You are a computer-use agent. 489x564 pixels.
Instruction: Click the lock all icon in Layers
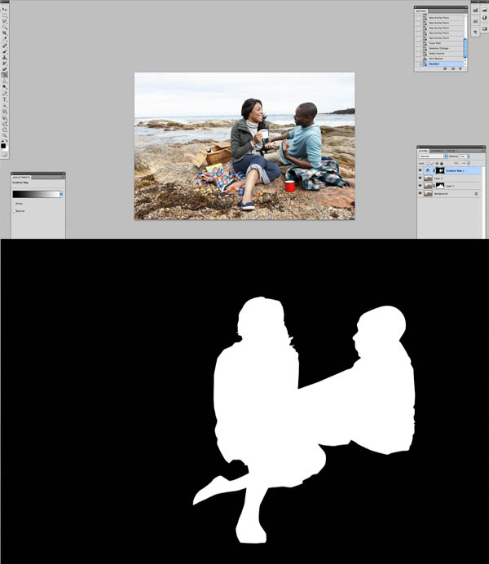tap(441, 164)
